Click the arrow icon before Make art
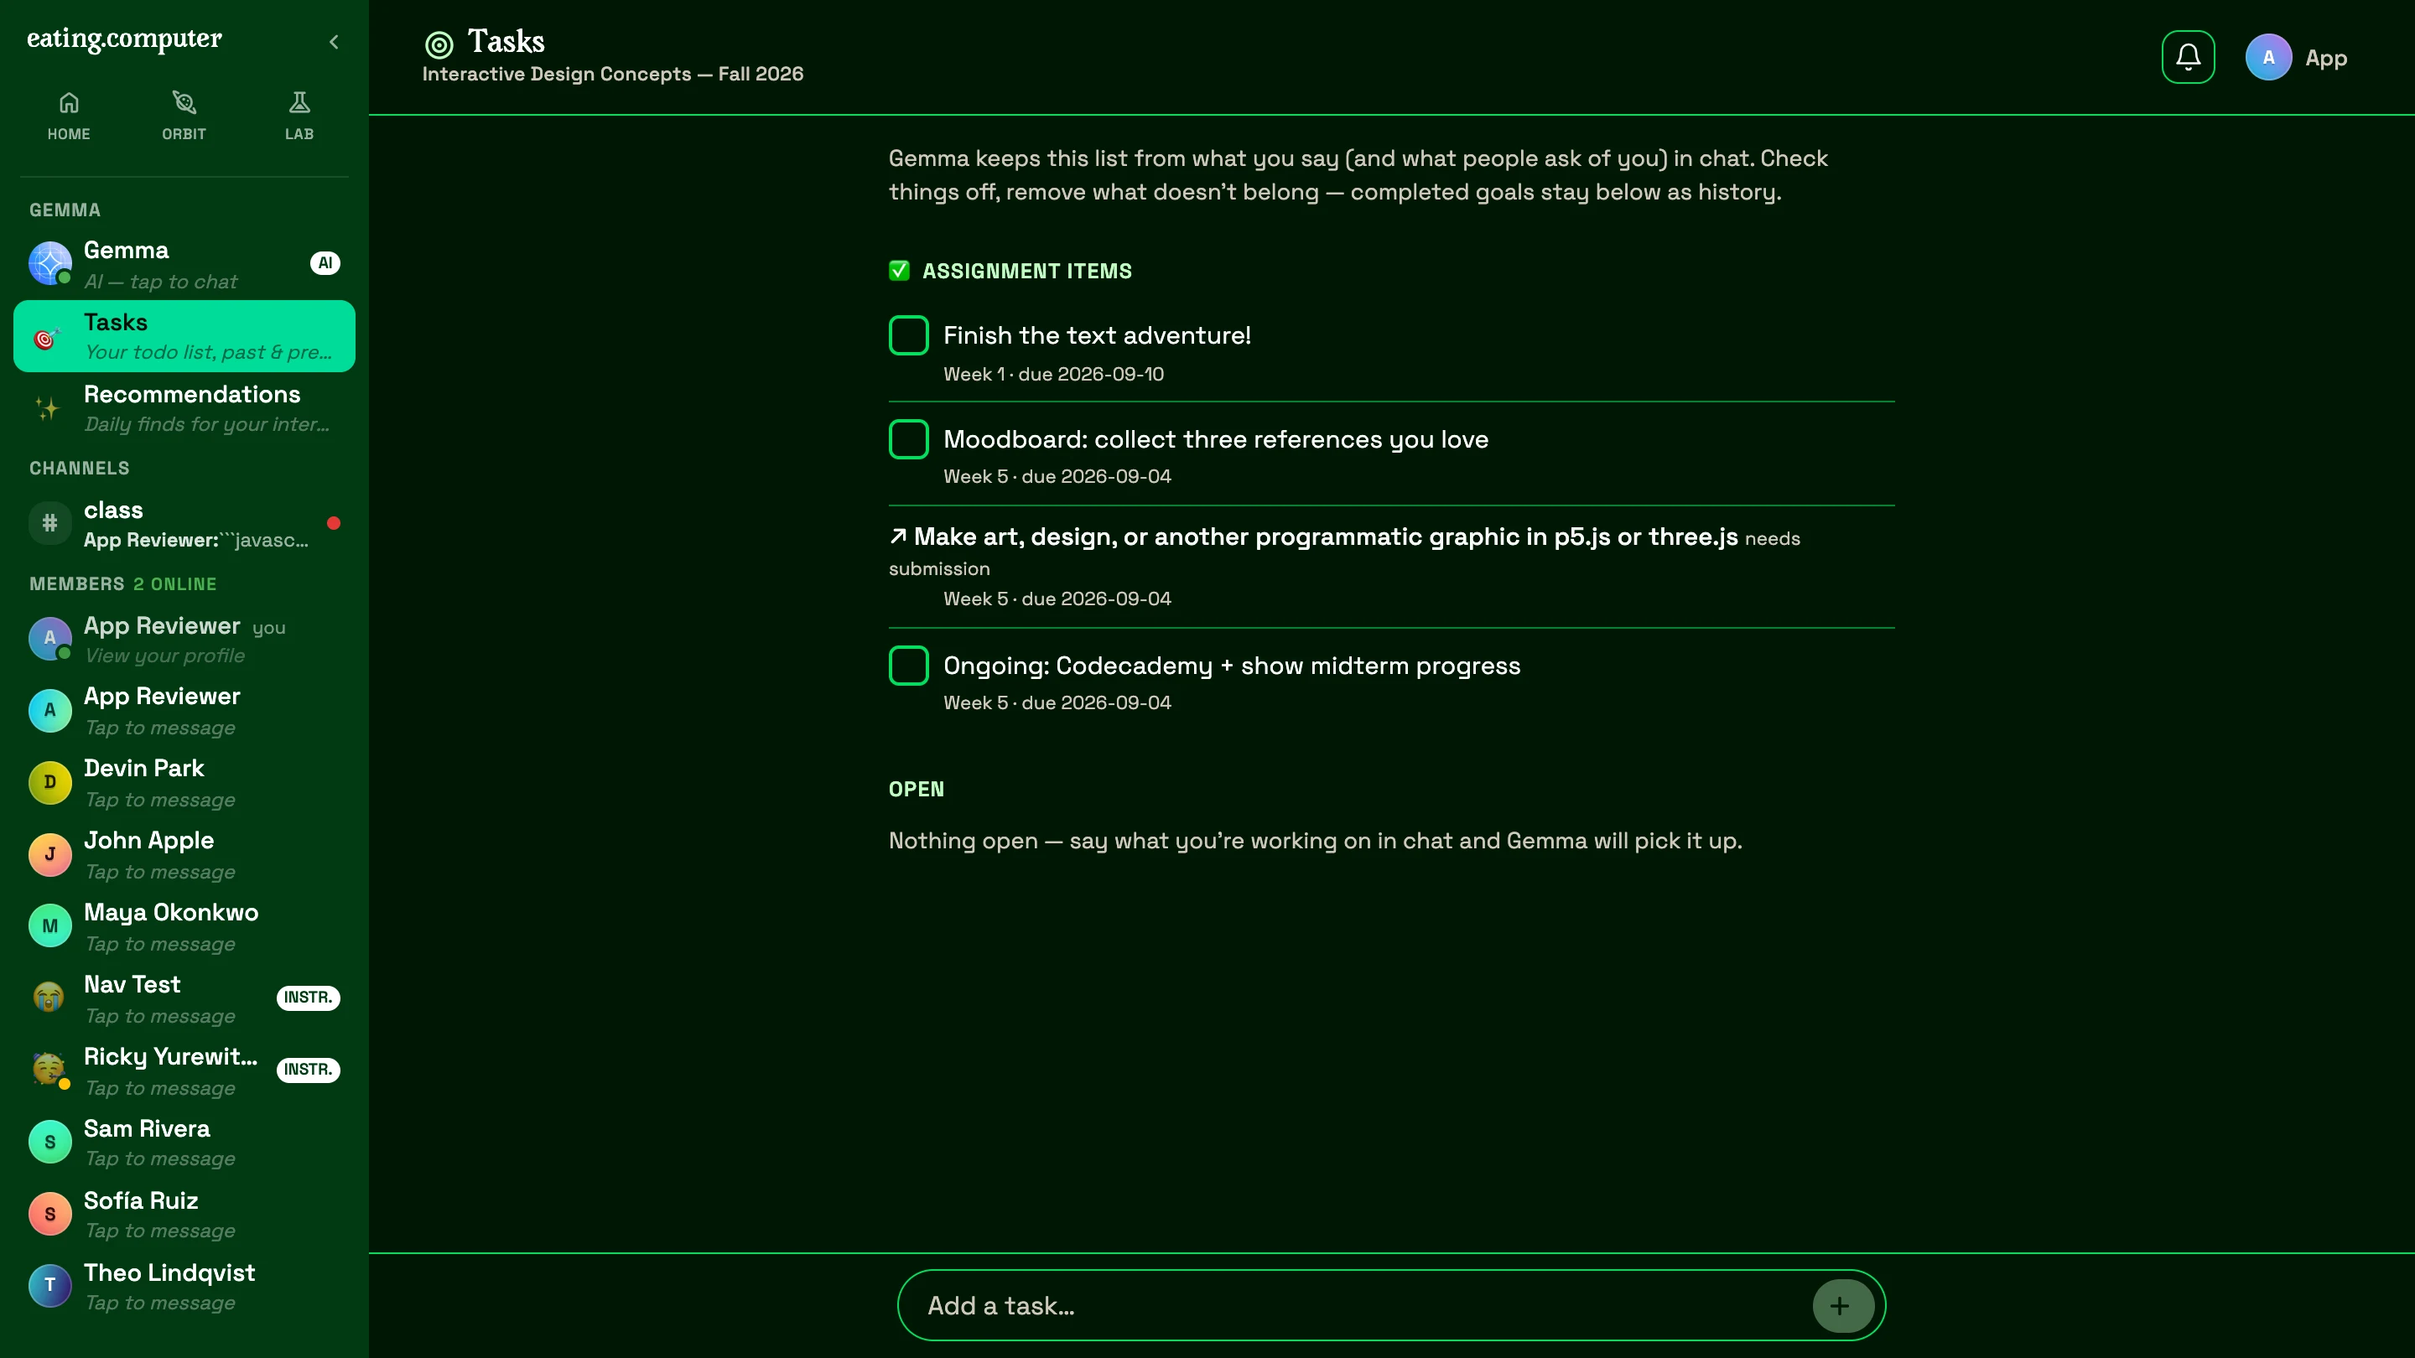The width and height of the screenshot is (2415, 1358). click(898, 536)
